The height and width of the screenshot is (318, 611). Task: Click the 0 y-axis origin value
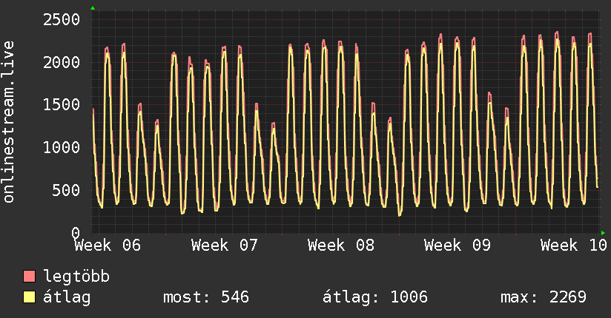76,232
